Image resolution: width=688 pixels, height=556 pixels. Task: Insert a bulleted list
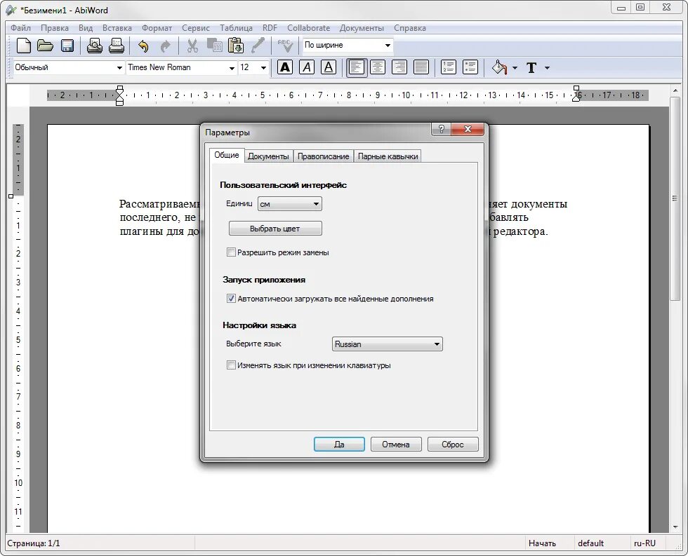(x=470, y=67)
